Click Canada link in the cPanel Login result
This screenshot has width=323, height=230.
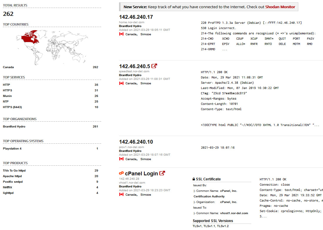(131, 194)
